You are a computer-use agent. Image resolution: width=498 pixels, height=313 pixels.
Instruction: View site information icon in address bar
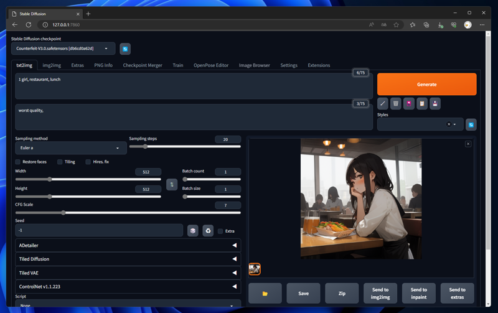[x=45, y=25]
